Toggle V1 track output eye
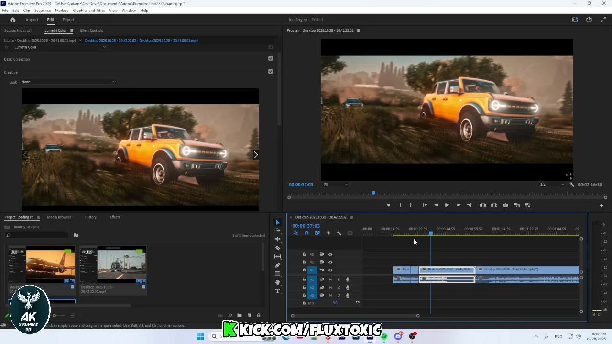This screenshot has height=344, width=612. (x=330, y=270)
